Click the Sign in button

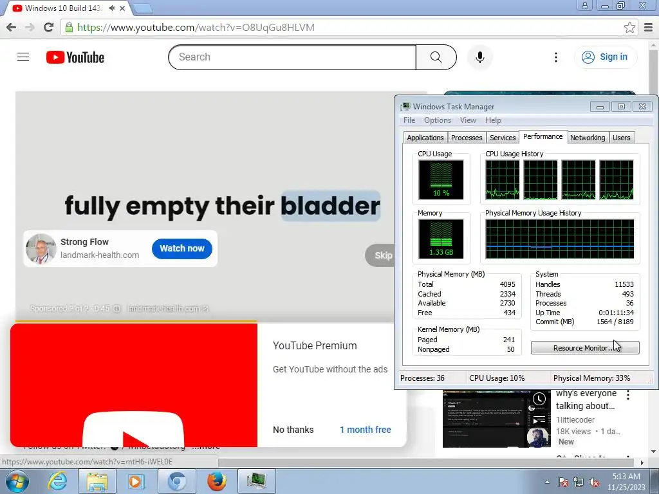point(605,57)
